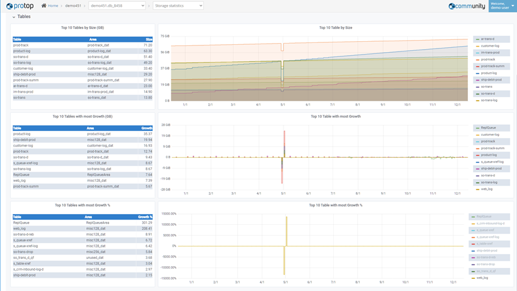Sort Top 10 Tables by Size by Area column
Viewport: 517px width, 291px height.
[x=93, y=39]
